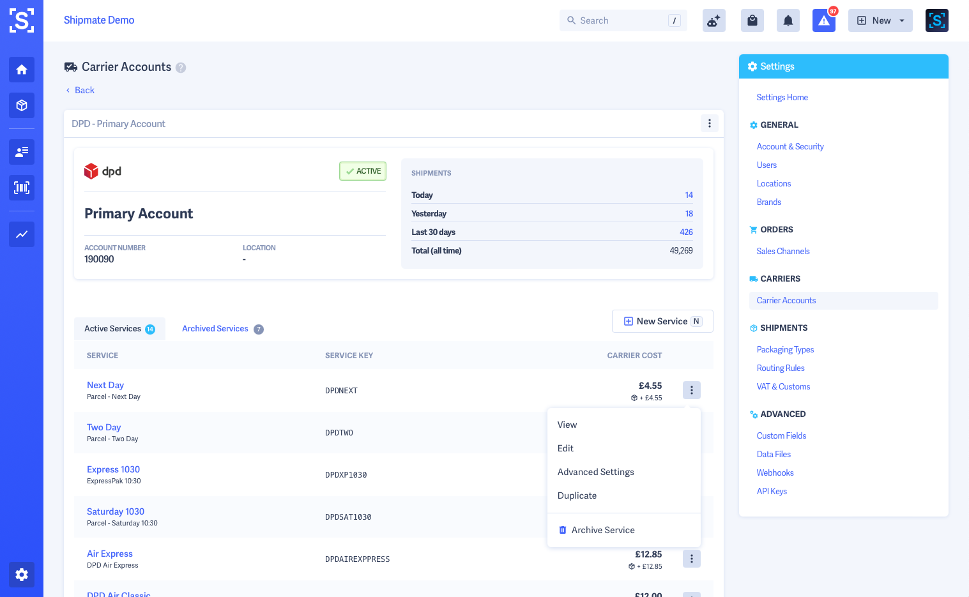Viewport: 969px width, 597px height.
Task: Choose Advanced Settings in the menu
Action: (595, 472)
